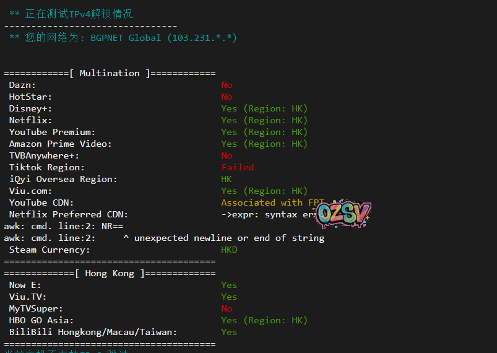Click the iQyi Oversea Region HK value
The width and height of the screenshot is (497, 353).
227,179
